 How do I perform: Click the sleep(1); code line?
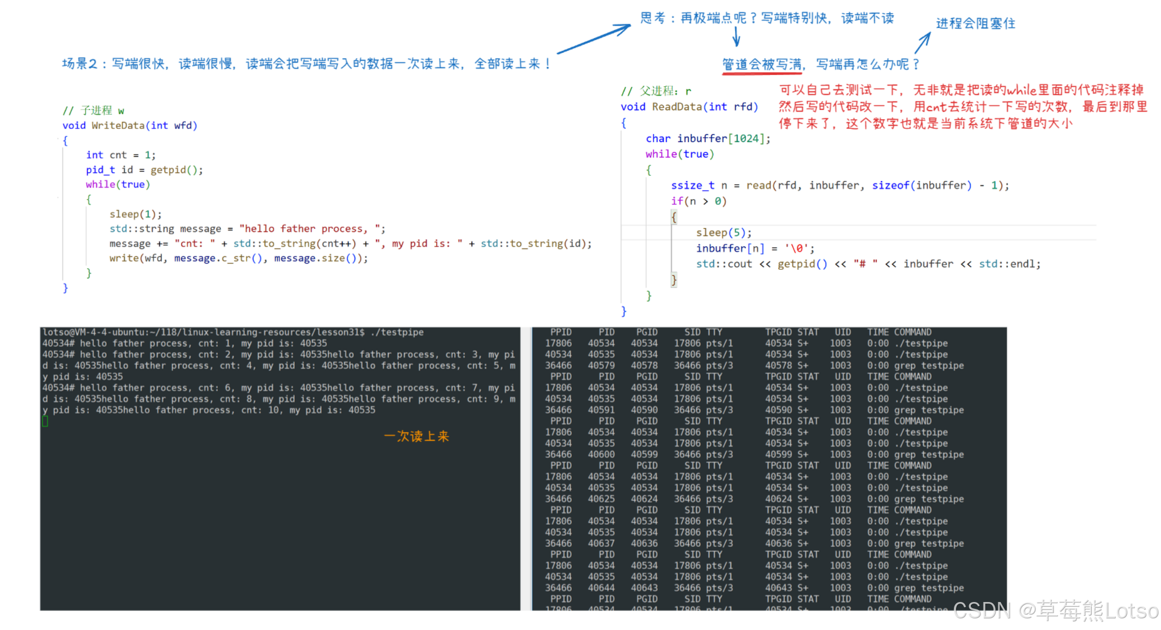coord(135,214)
